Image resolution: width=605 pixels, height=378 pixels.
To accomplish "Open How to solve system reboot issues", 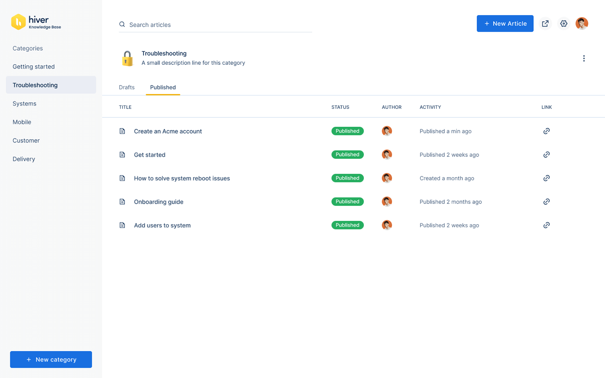I will (x=182, y=178).
